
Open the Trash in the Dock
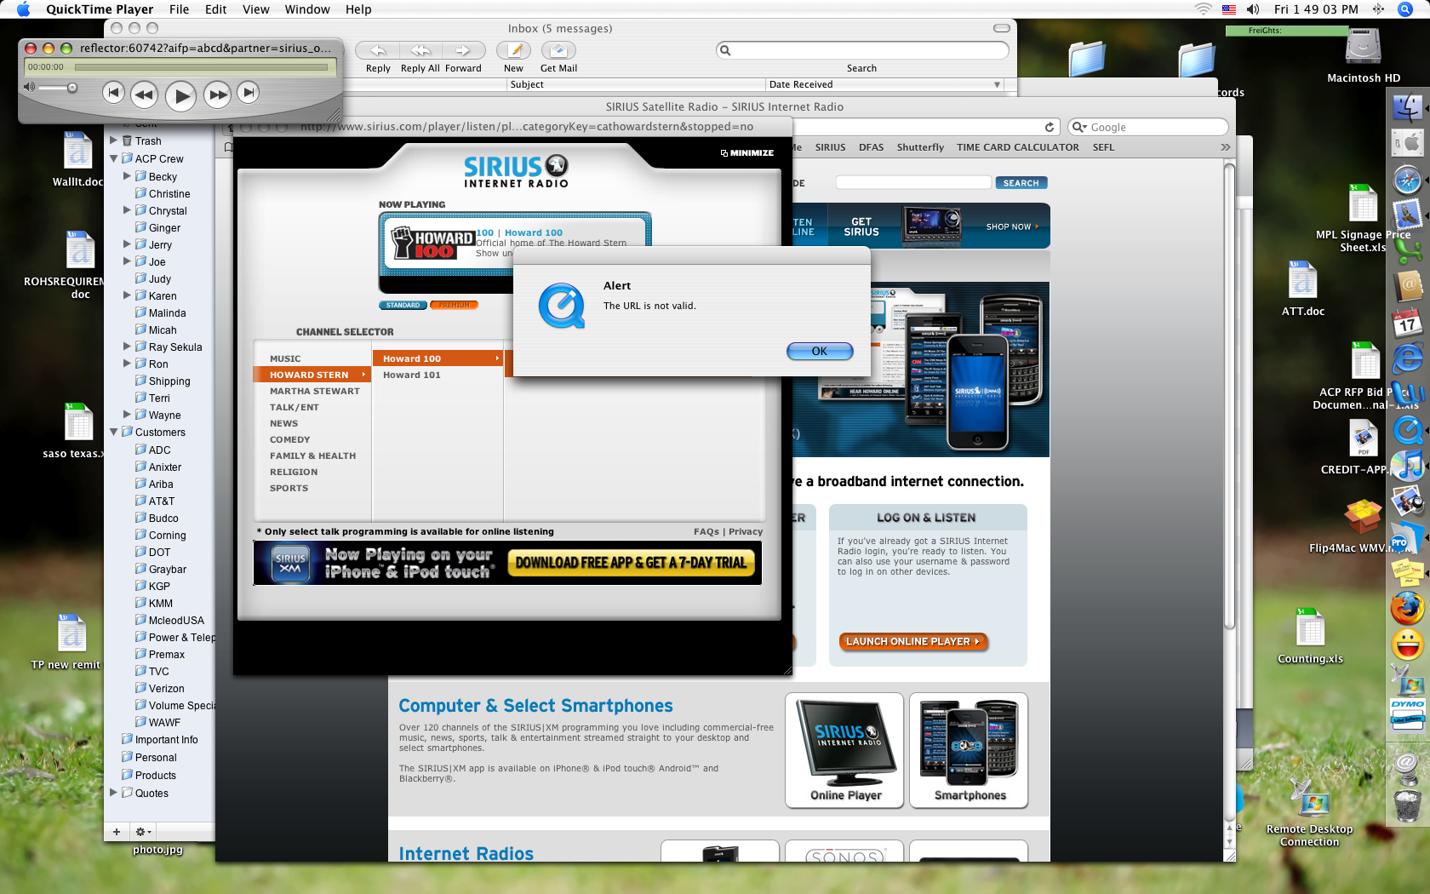[1408, 805]
